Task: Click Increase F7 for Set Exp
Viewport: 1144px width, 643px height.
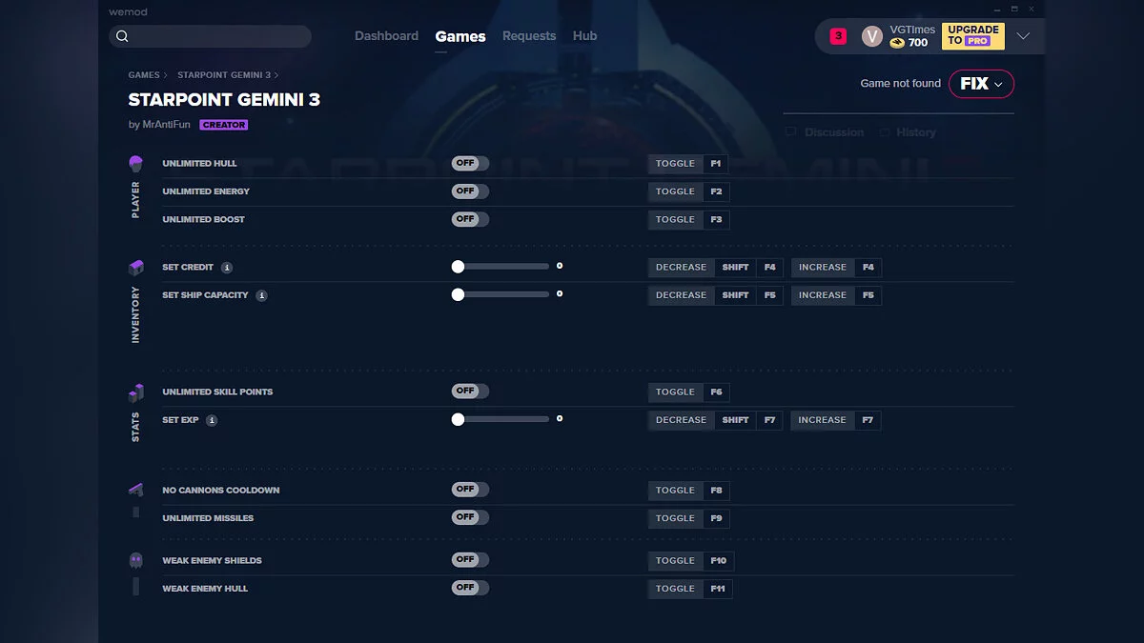Action: point(836,420)
